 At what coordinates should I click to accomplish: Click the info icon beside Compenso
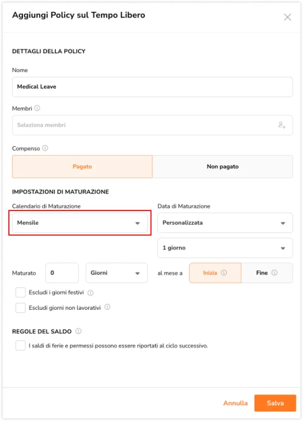pyautogui.click(x=45, y=148)
